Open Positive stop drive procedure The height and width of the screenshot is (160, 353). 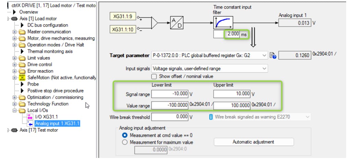point(55,91)
